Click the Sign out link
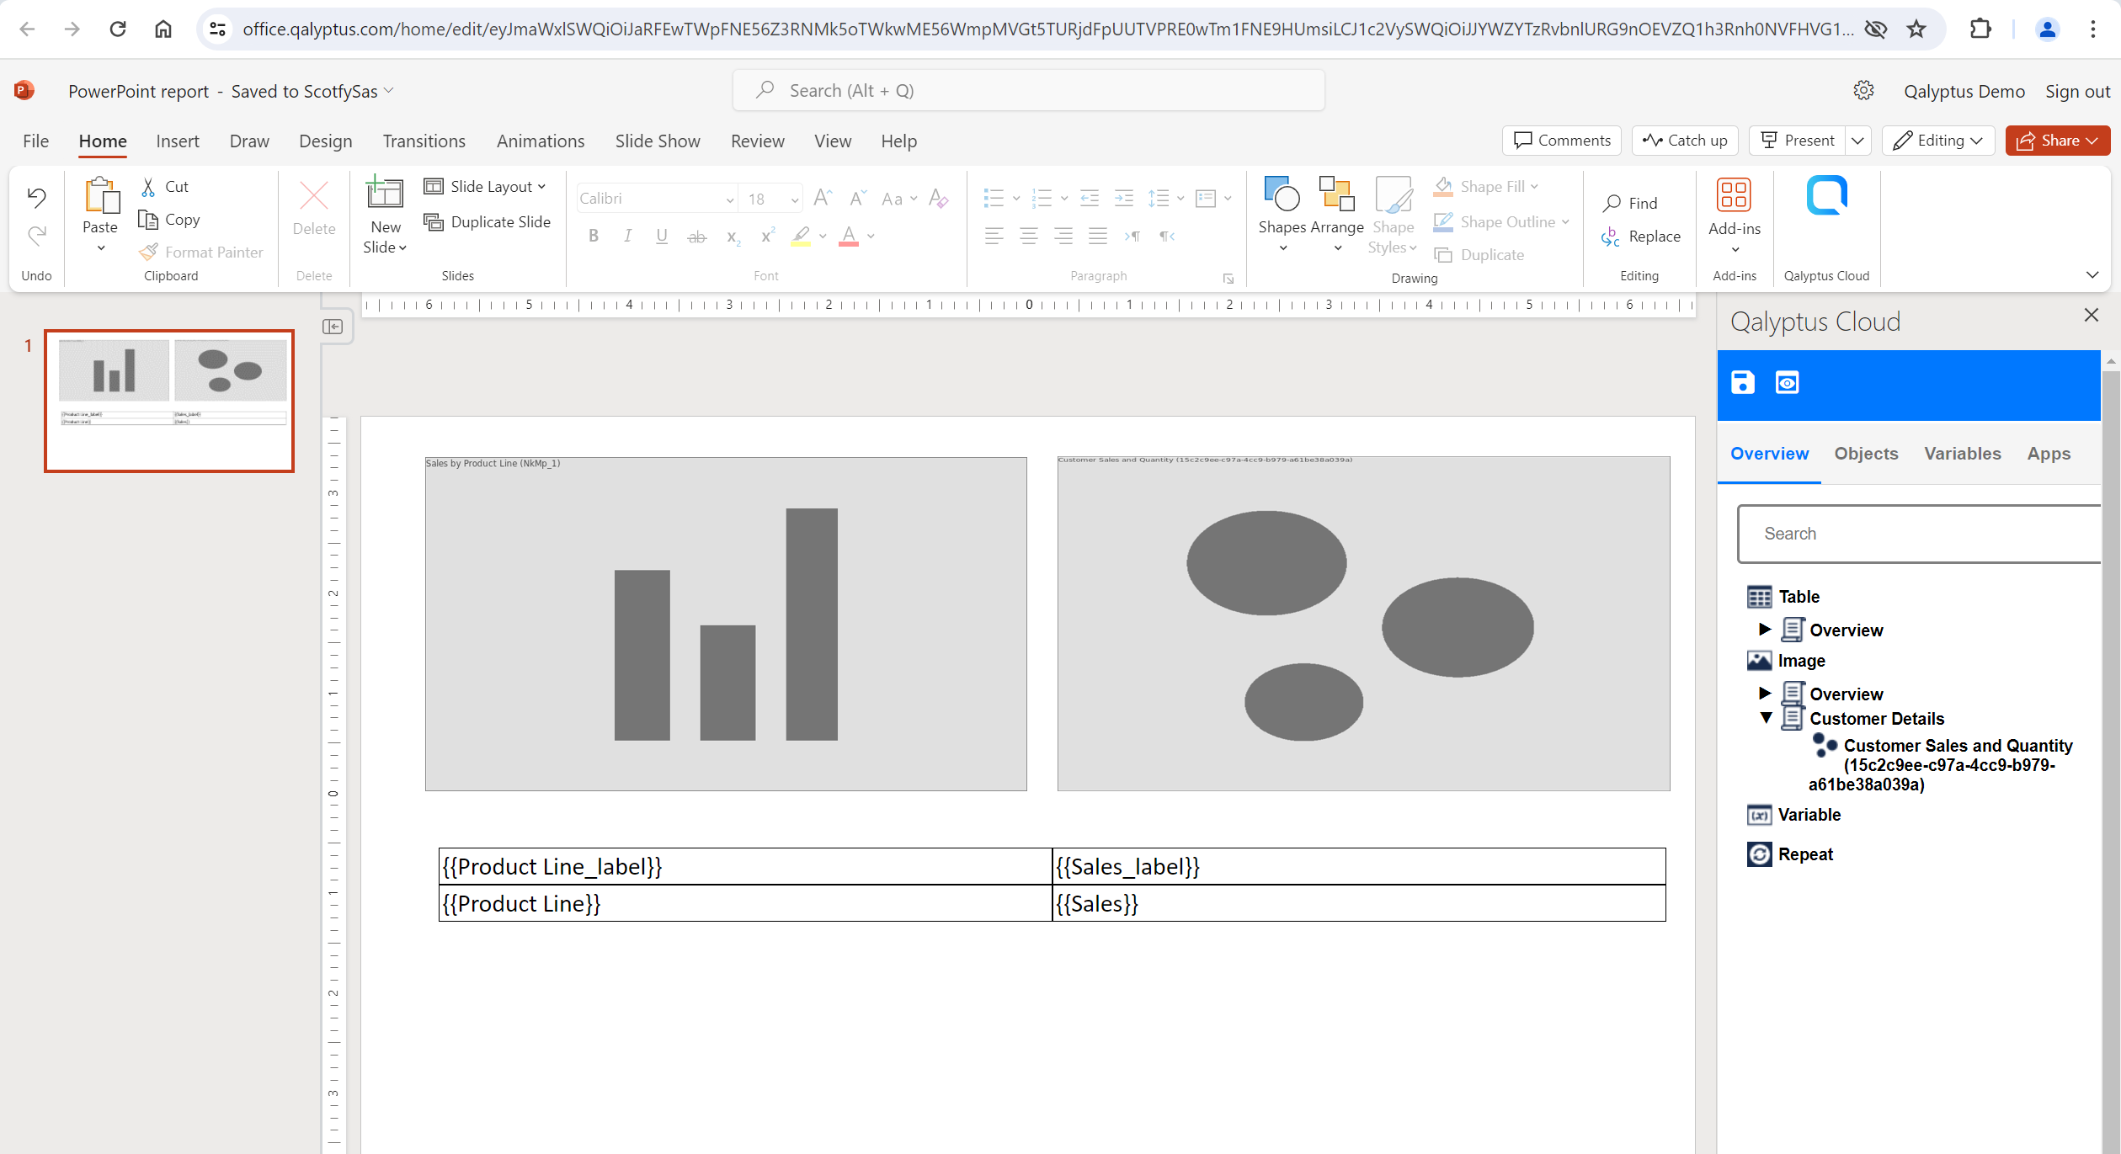Viewport: 2121px width, 1154px height. pos(2076,91)
